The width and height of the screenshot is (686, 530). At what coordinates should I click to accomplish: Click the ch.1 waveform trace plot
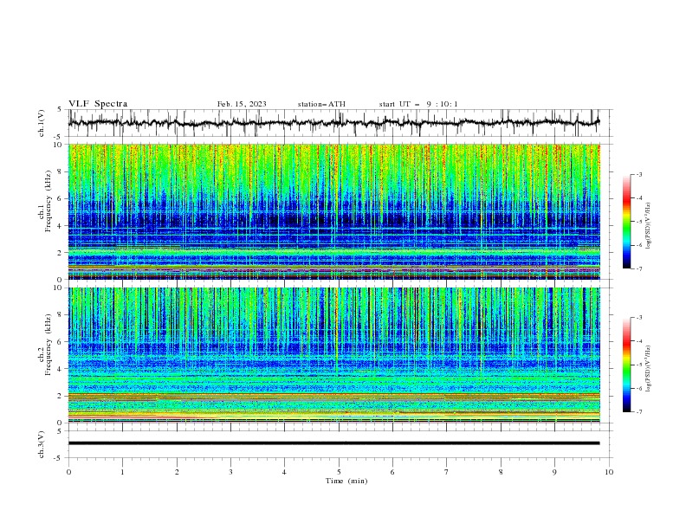(333, 123)
